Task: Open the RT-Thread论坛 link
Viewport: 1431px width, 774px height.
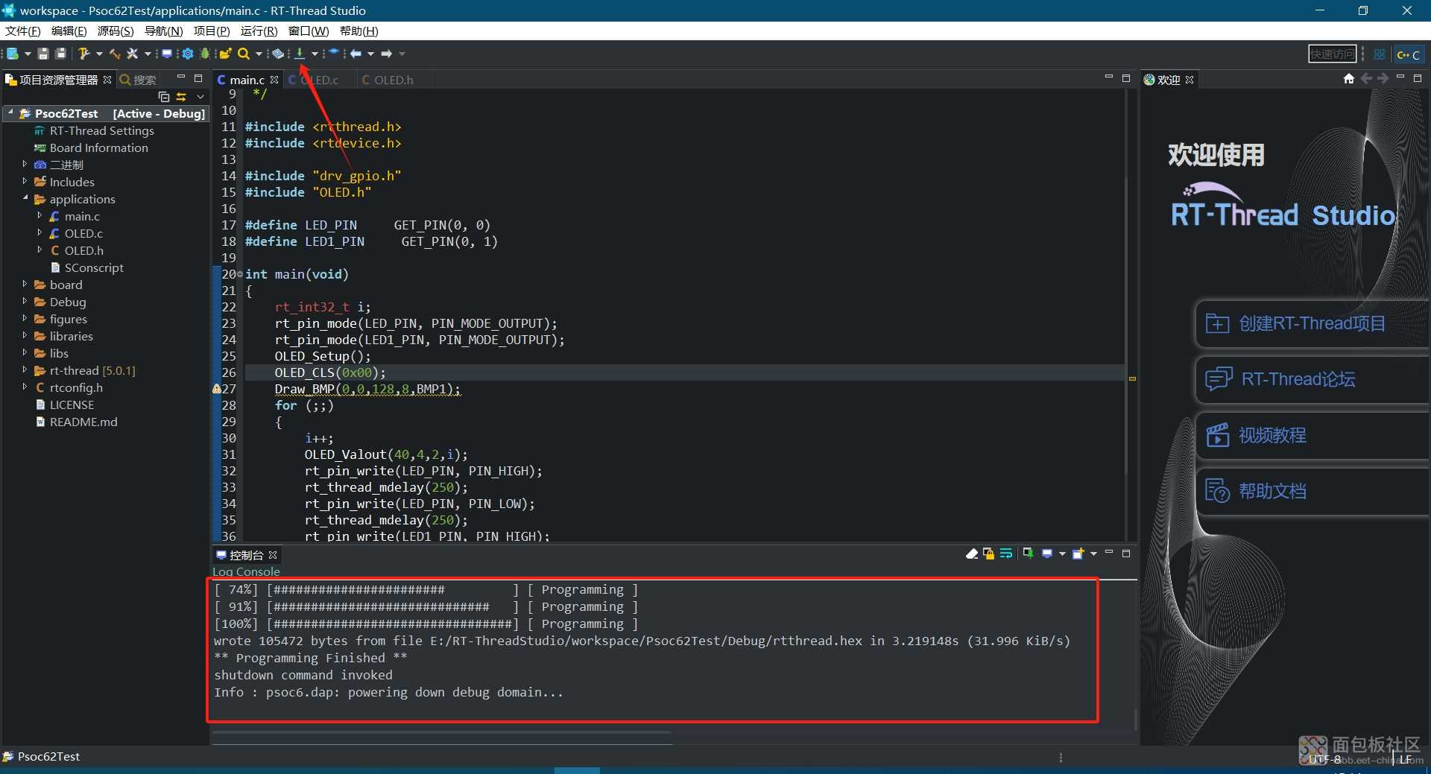Action: [x=1312, y=379]
